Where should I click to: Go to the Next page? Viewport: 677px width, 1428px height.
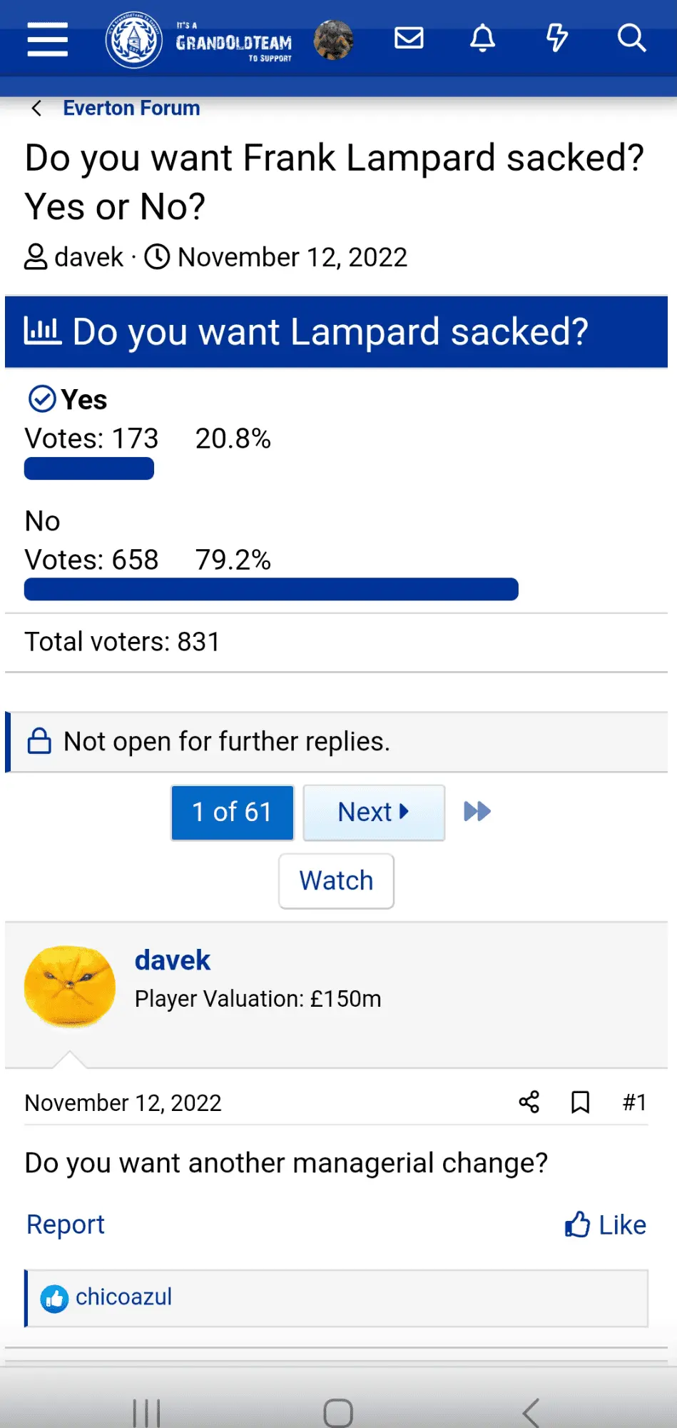pos(373,813)
